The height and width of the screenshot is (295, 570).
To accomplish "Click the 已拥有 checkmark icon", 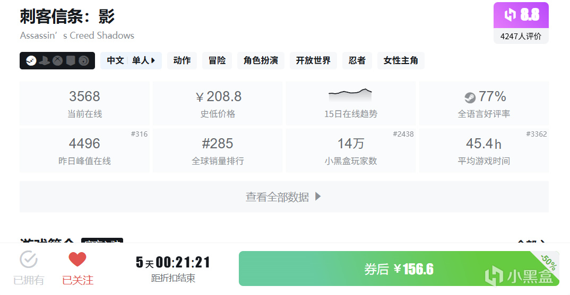I will [29, 259].
